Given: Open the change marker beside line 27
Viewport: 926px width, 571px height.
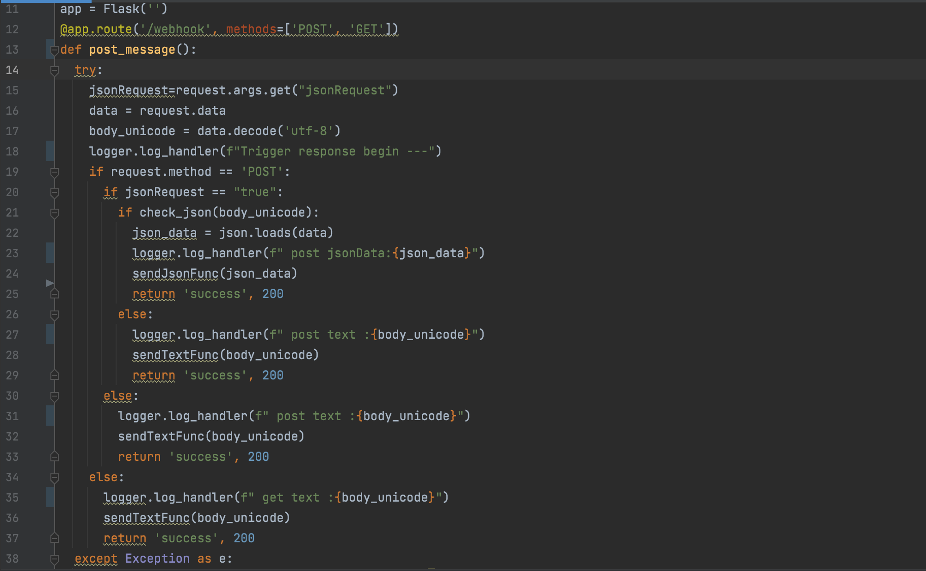Looking at the screenshot, I should point(50,335).
